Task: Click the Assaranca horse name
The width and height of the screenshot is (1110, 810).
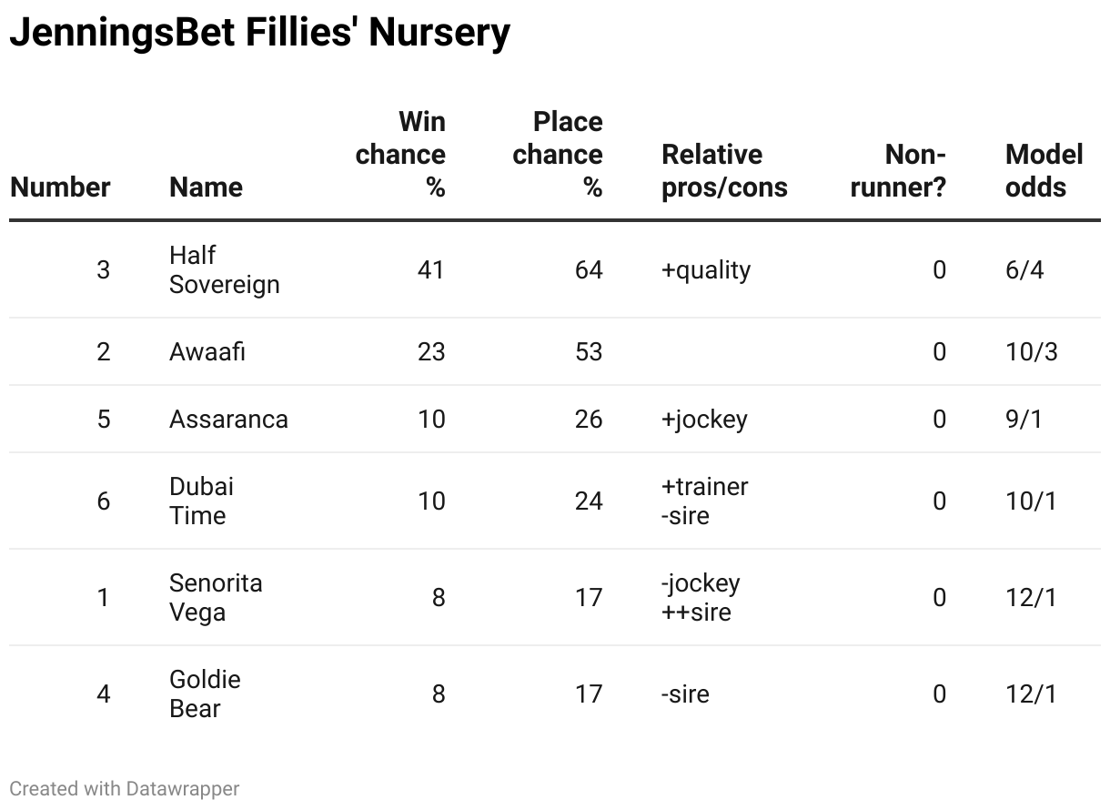Action: (228, 420)
